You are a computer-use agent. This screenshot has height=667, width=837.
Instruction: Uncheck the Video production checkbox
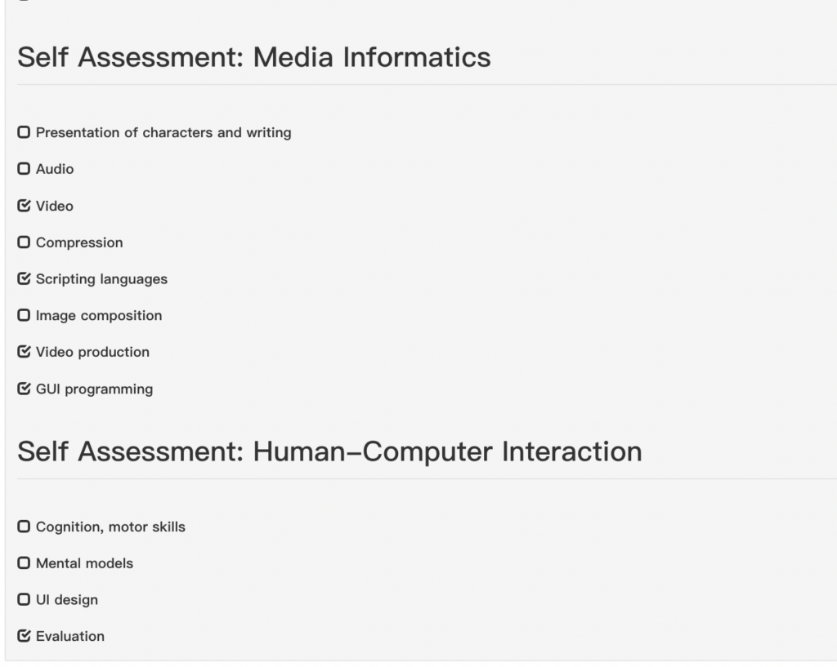coord(24,352)
